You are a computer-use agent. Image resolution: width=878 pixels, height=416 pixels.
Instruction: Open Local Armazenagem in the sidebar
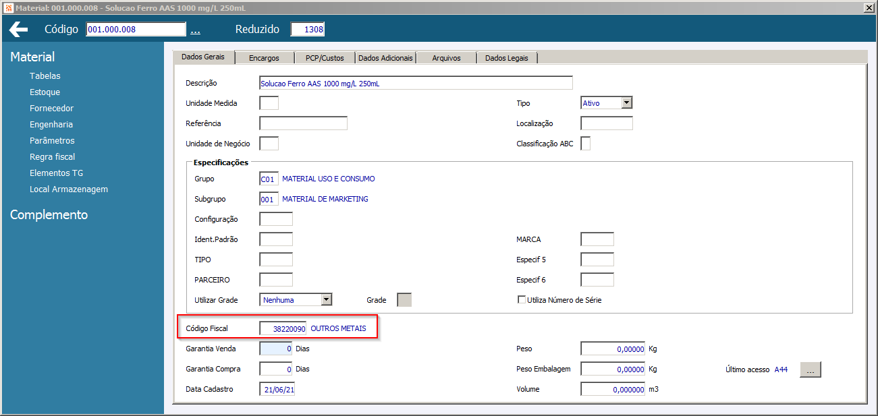(69, 189)
